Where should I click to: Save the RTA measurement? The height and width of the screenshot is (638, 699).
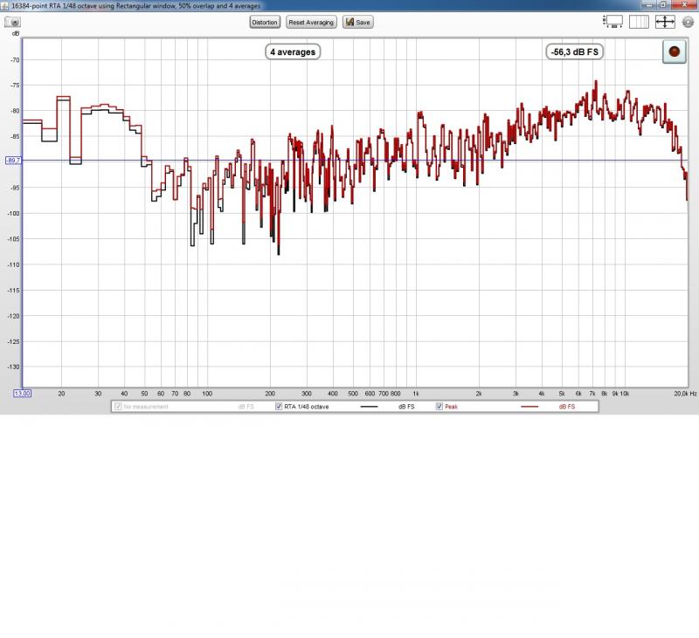[x=358, y=23]
